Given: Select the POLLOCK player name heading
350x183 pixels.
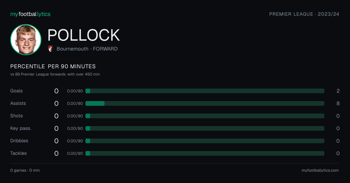Looking at the screenshot, I should pyautogui.click(x=84, y=35).
